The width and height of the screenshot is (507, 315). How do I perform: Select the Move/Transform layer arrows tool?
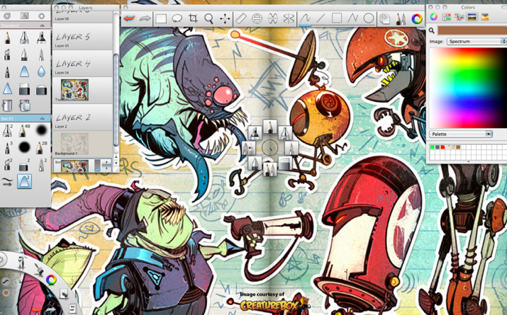(225, 18)
